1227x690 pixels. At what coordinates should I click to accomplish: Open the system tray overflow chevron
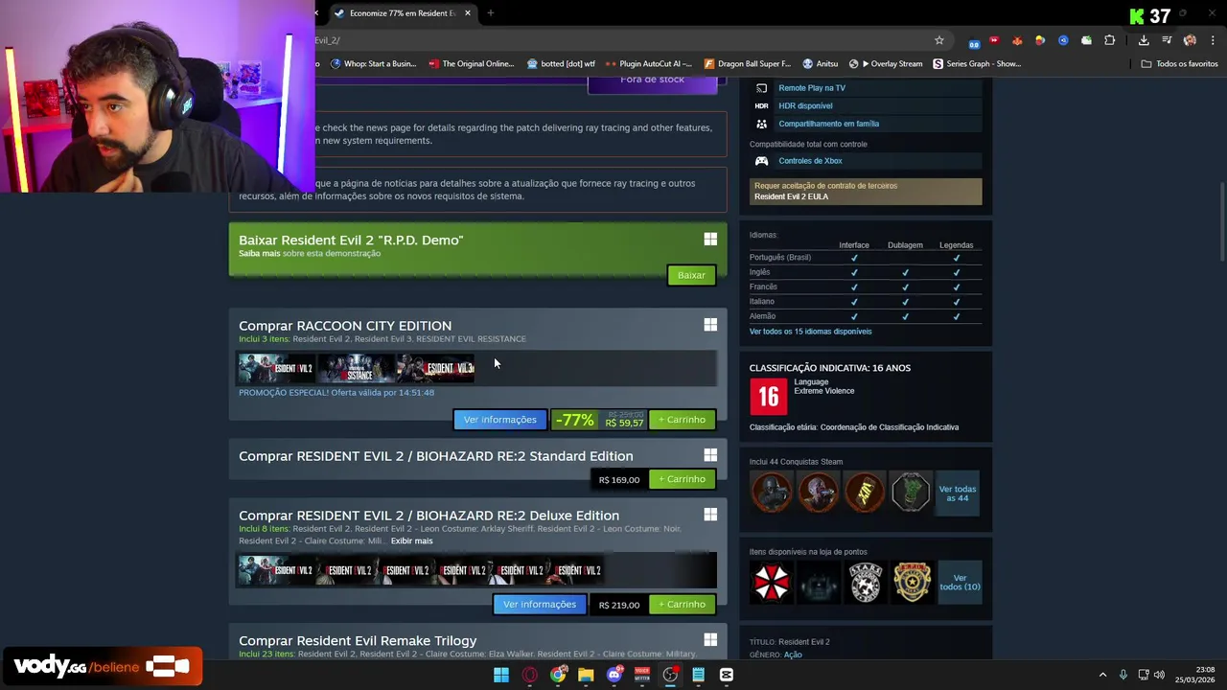pos(1102,675)
